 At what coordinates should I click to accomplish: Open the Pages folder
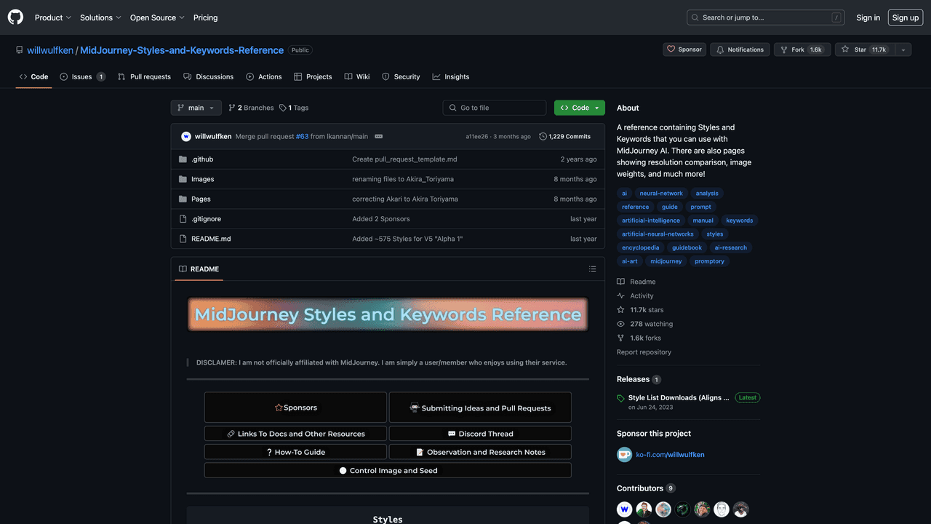click(x=201, y=199)
